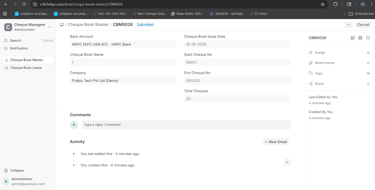Click the comment reply input box
Screen dimensions: 375x190
click(186, 125)
